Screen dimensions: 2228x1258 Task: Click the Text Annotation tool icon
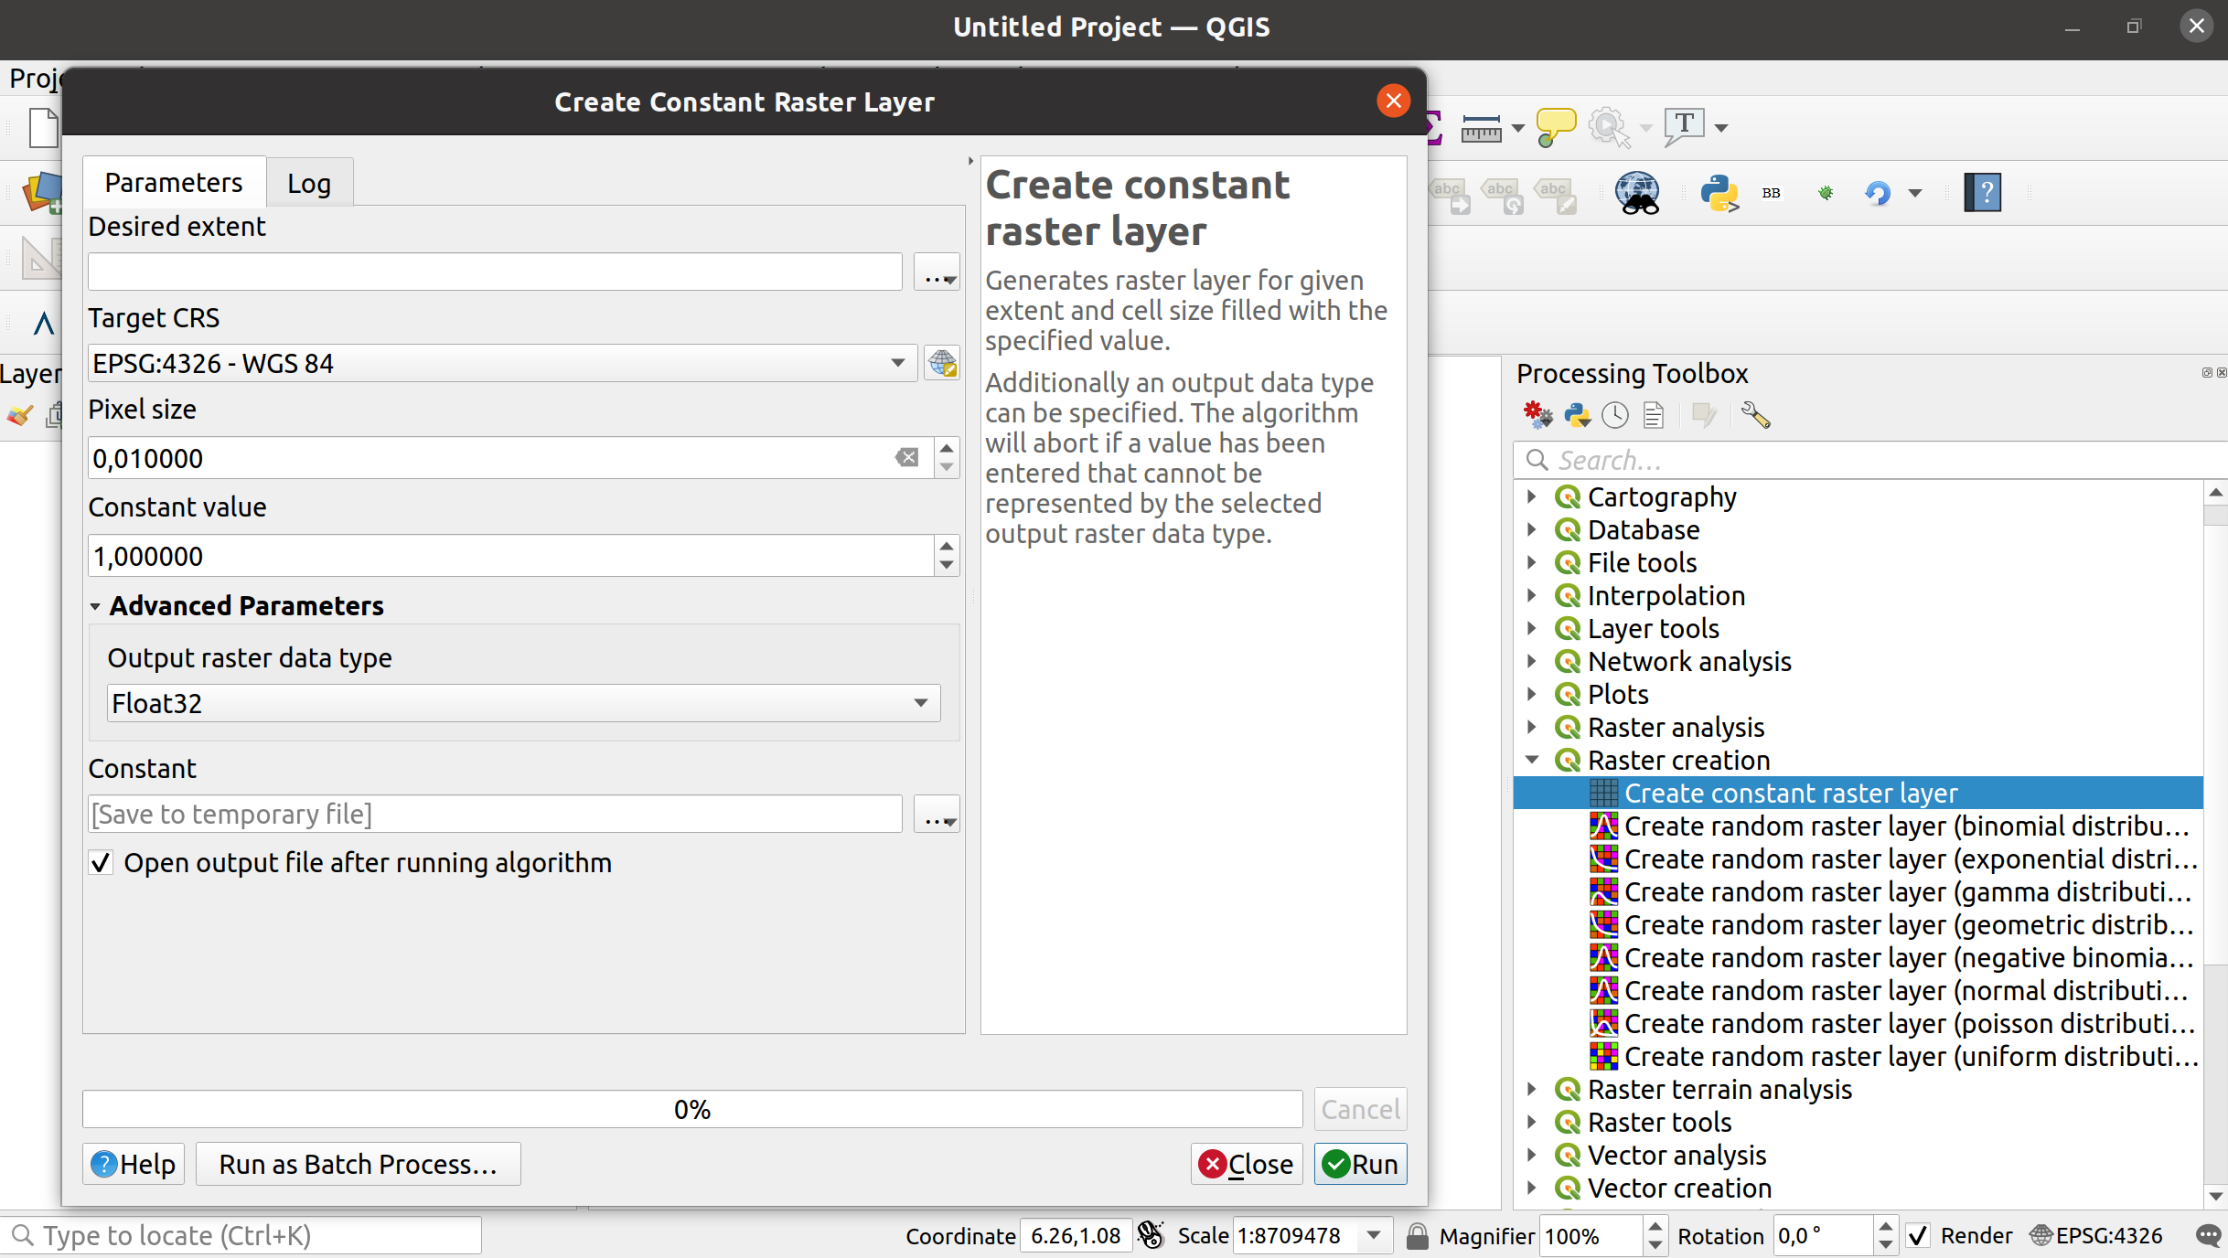click(x=1684, y=127)
